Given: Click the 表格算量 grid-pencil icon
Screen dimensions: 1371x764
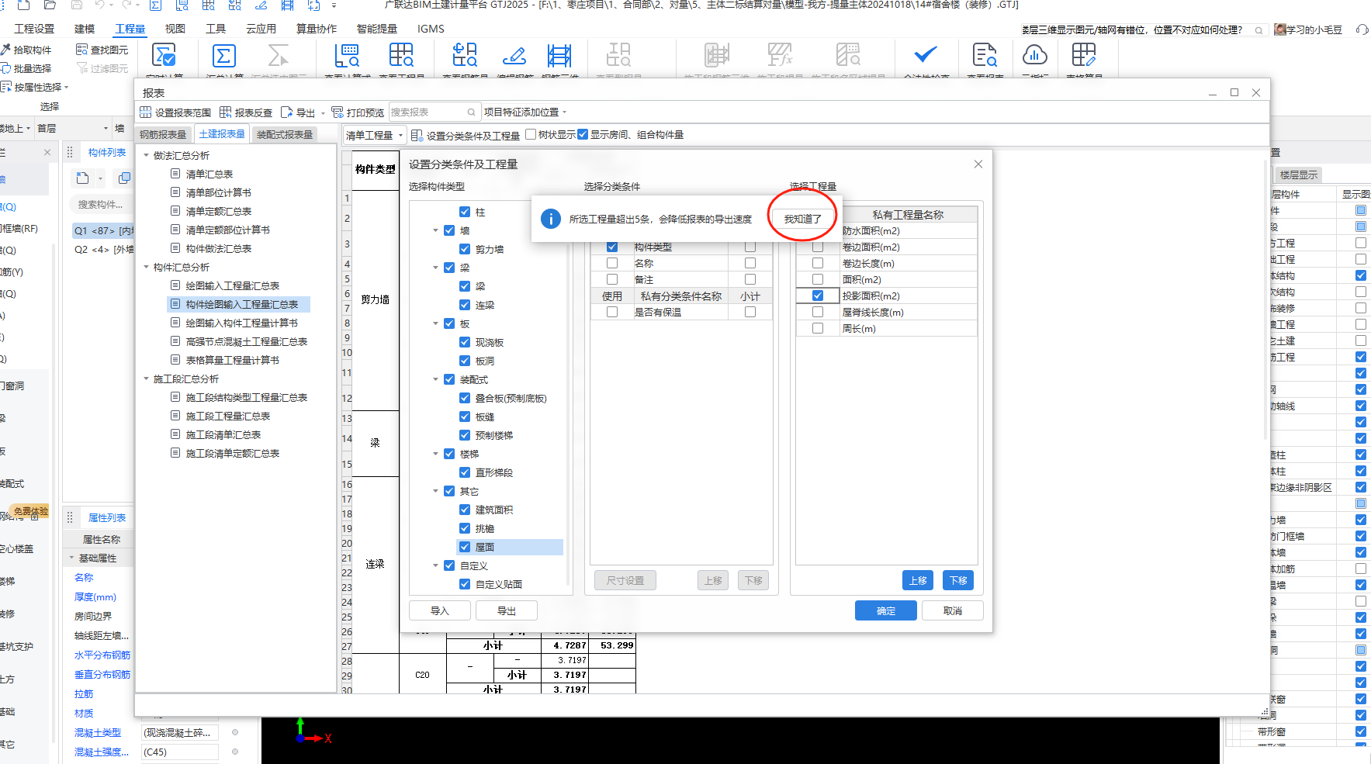Looking at the screenshot, I should pos(1083,56).
